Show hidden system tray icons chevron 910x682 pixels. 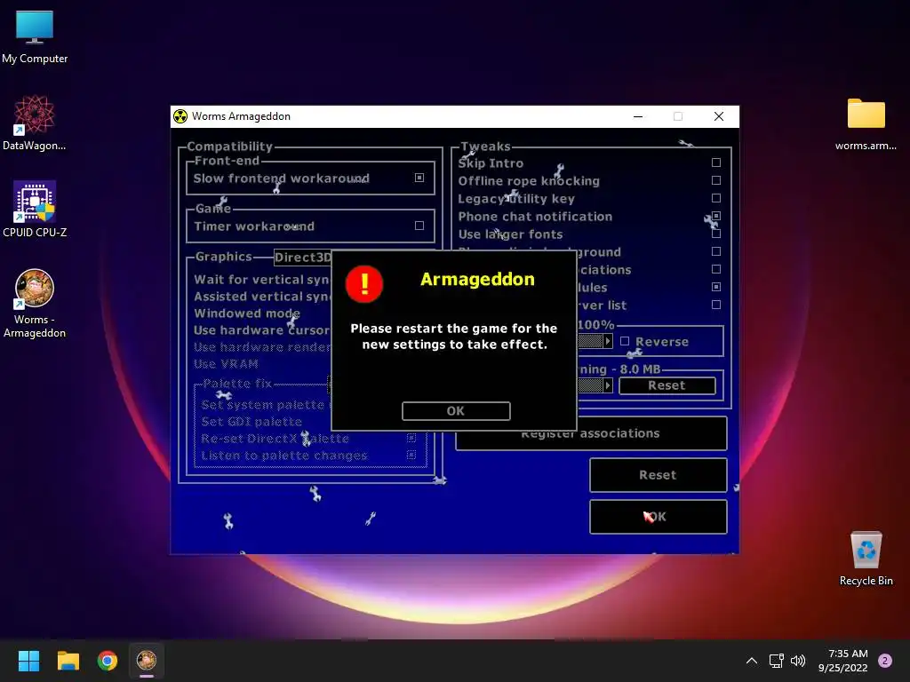[752, 661]
